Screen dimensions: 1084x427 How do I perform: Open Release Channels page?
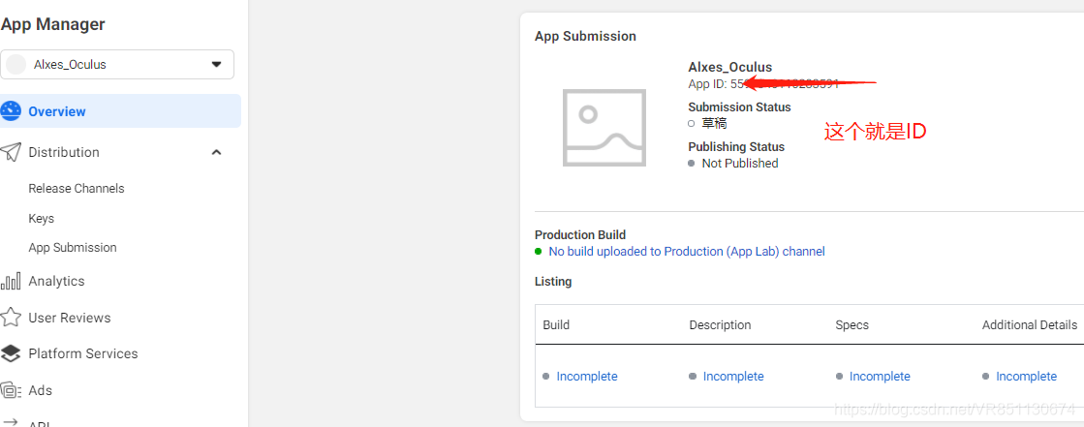pyautogui.click(x=77, y=189)
